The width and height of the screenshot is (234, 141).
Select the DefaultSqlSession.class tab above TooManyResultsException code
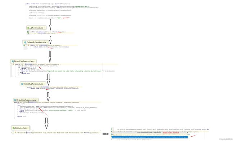point(23,61)
